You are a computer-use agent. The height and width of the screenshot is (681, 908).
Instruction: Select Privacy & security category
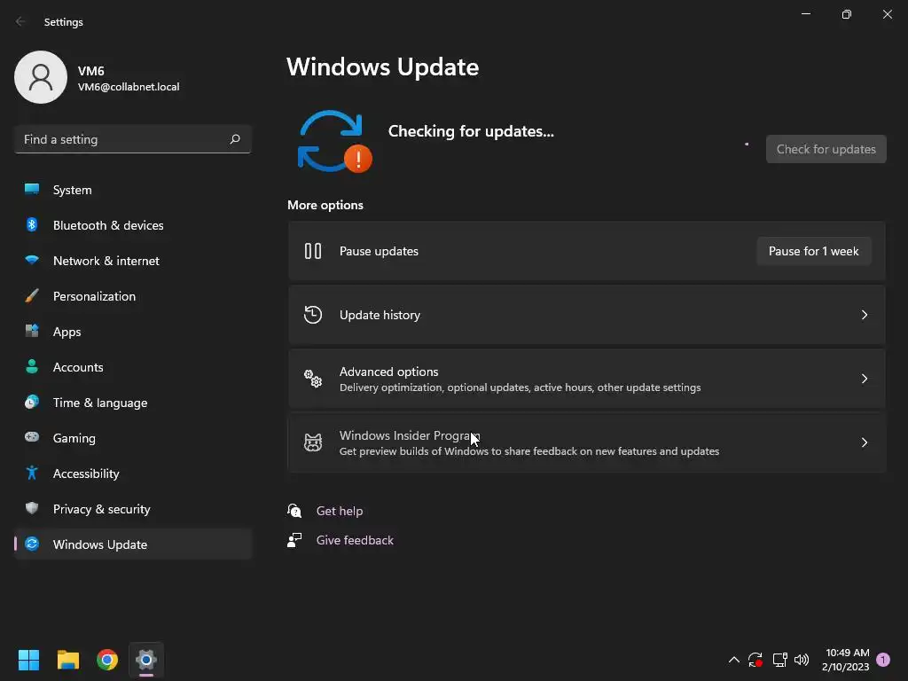[x=133, y=508]
